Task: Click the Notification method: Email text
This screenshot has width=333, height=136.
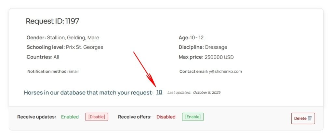Action: tap(53, 72)
